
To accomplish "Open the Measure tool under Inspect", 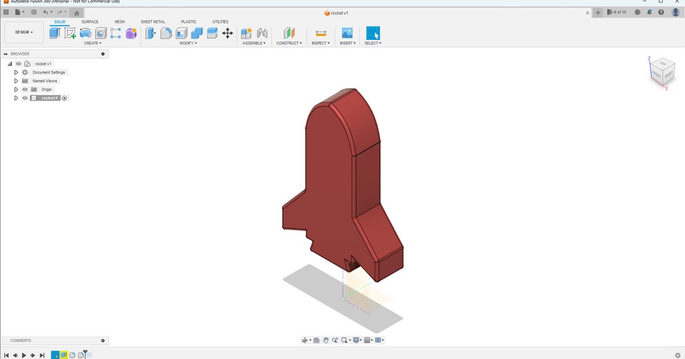I will coord(320,33).
